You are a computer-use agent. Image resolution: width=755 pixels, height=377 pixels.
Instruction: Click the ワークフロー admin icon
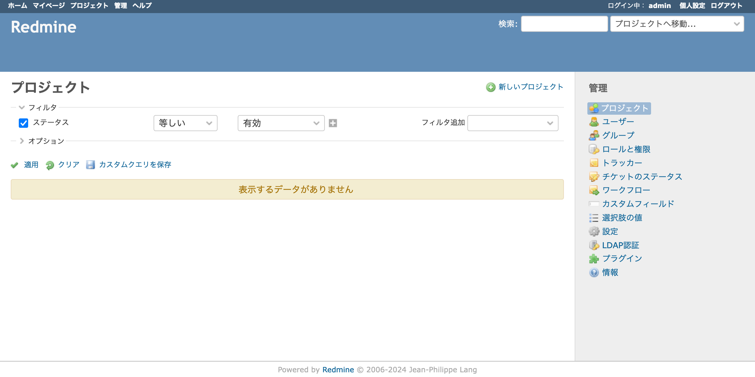coord(594,190)
